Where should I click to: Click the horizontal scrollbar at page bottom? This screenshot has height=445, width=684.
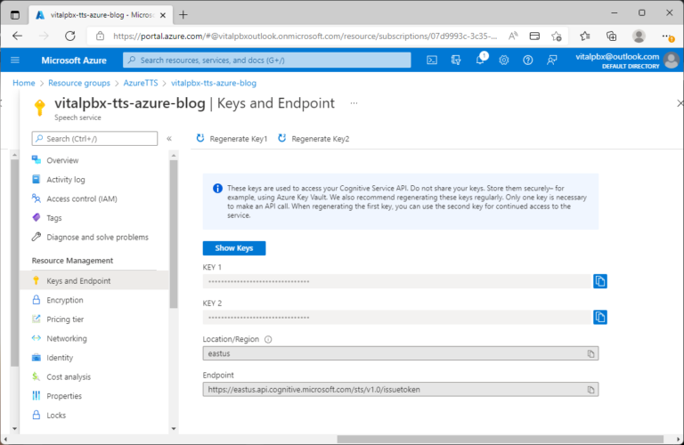[x=500, y=439]
